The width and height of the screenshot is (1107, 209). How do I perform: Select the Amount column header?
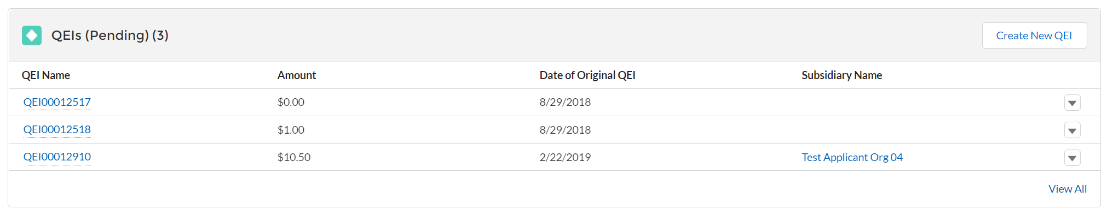coord(297,75)
